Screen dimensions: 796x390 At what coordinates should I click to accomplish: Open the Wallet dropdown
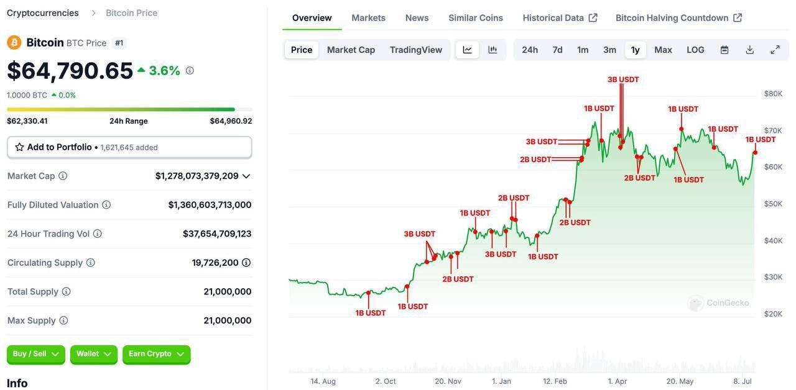(94, 354)
